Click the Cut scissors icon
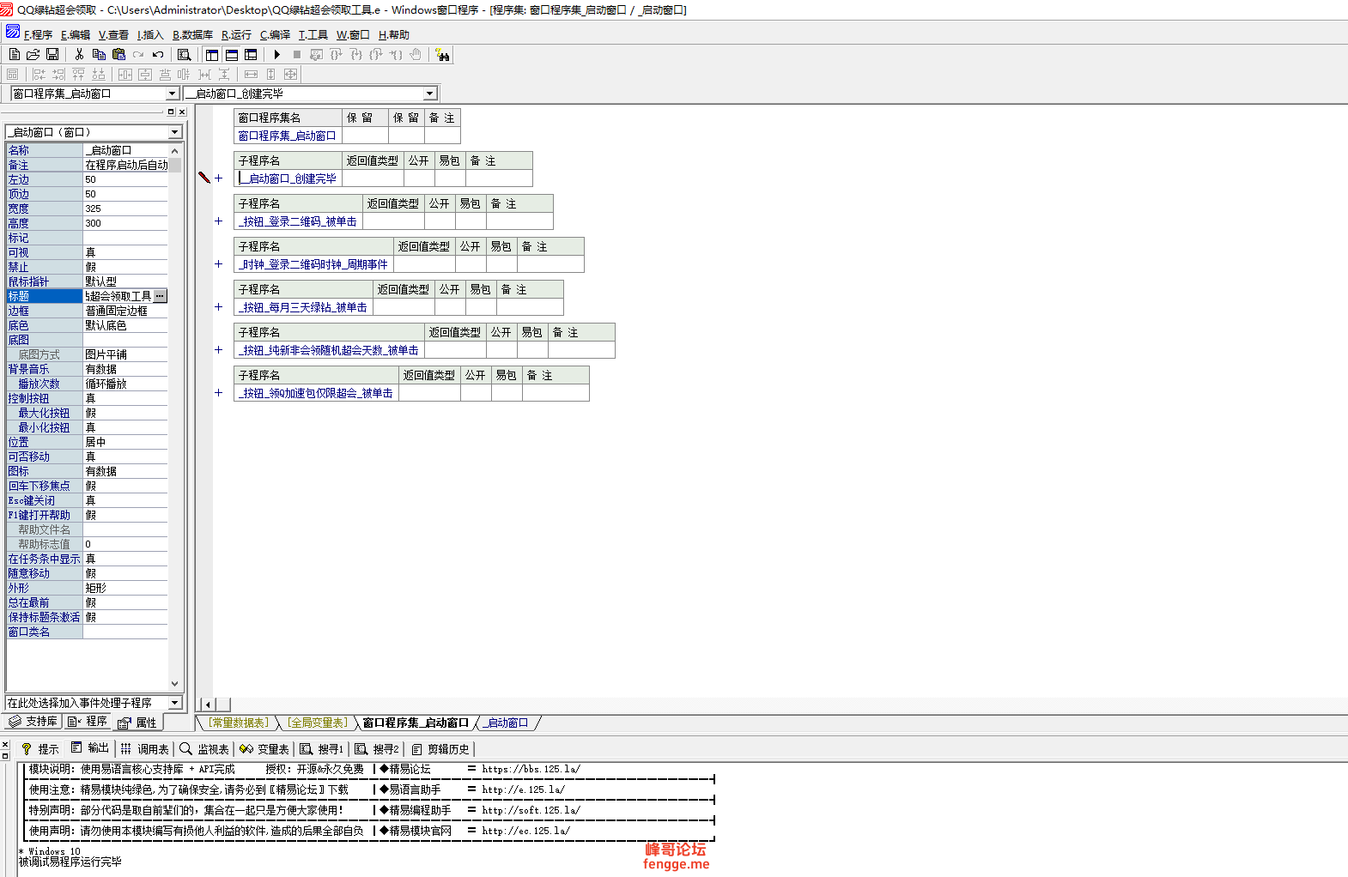1348x877 pixels. pos(79,54)
